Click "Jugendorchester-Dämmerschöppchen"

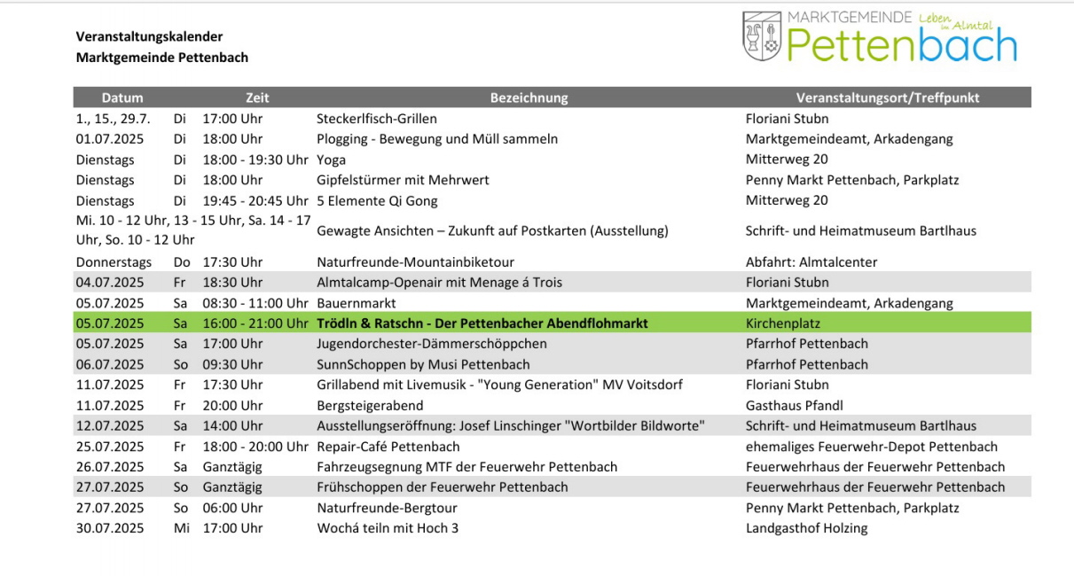click(x=432, y=344)
